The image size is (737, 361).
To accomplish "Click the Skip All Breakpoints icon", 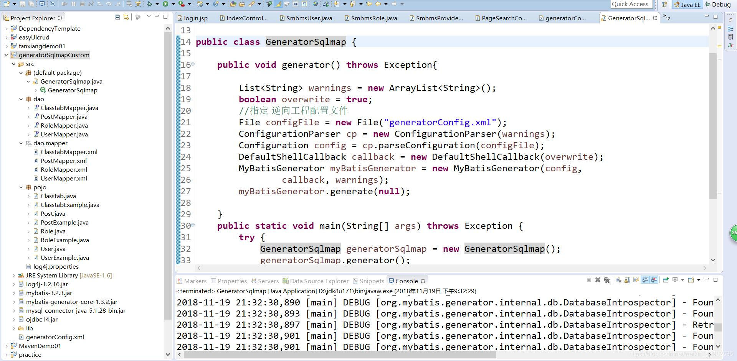I will (x=53, y=4).
